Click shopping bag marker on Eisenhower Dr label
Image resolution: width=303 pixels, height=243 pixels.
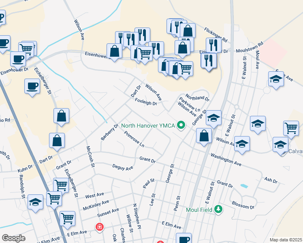coord(114,52)
